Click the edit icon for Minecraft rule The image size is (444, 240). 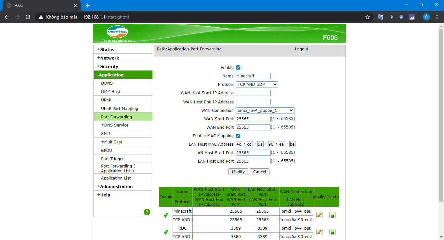(319, 215)
